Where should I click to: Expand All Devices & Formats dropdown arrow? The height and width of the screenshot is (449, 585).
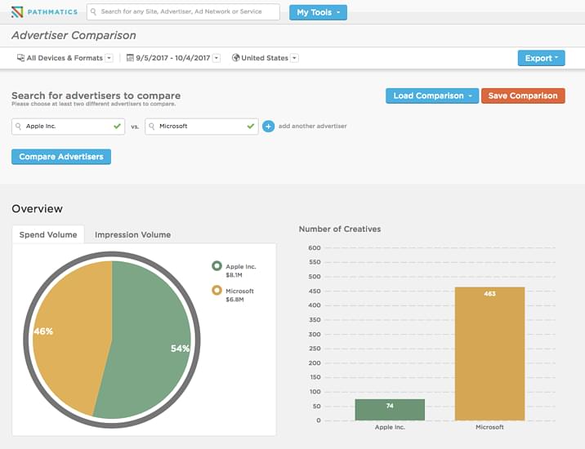coord(109,58)
